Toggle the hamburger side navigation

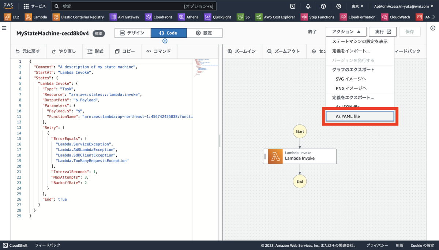(4, 28)
